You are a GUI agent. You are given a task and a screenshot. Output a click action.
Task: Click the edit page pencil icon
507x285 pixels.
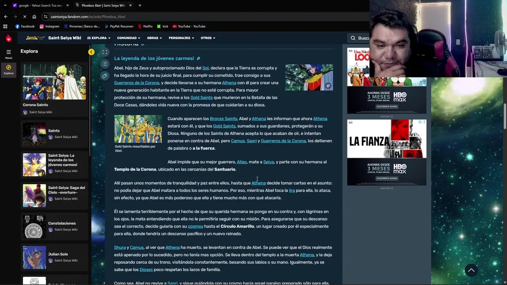point(105,76)
